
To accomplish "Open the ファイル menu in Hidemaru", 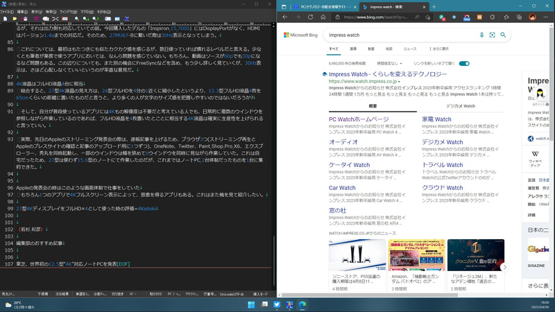I will pos(7,12).
